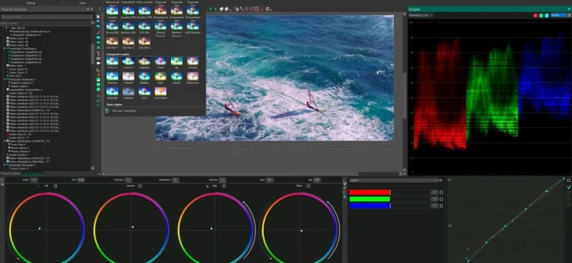The width and height of the screenshot is (572, 263).
Task: Select the Chart tool
Action: pos(98,69)
